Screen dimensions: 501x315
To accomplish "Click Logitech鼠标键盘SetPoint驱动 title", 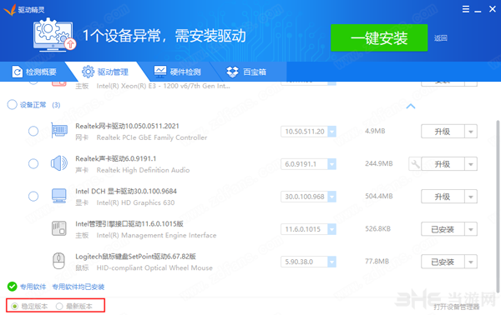I will [x=135, y=257].
